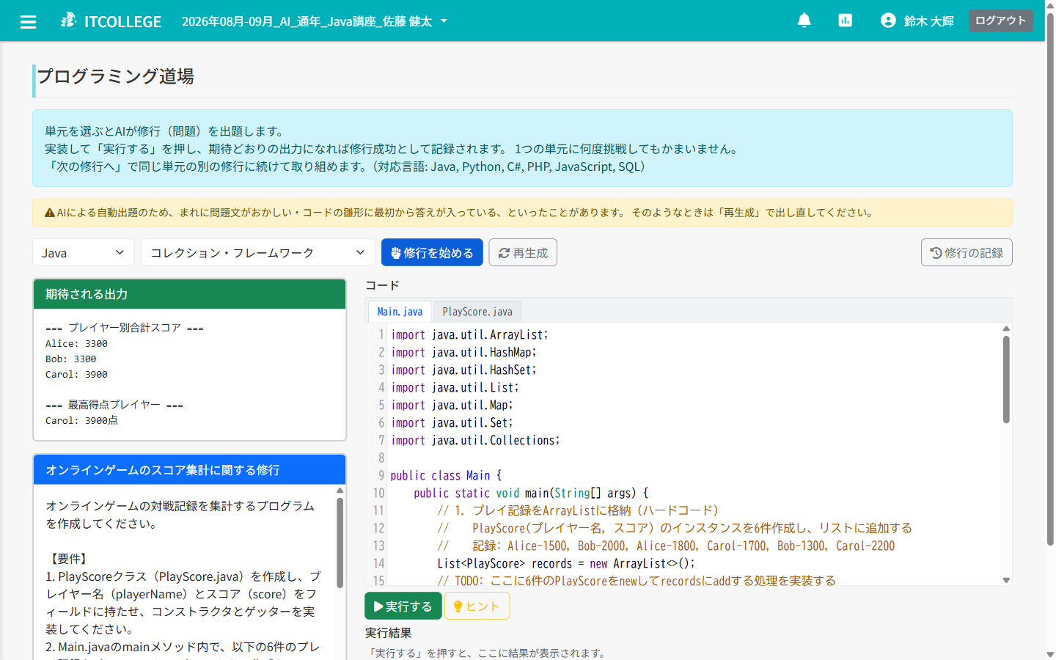The width and height of the screenshot is (1056, 660).
Task: Click the problem description scrollbar thumb
Action: tap(340, 543)
